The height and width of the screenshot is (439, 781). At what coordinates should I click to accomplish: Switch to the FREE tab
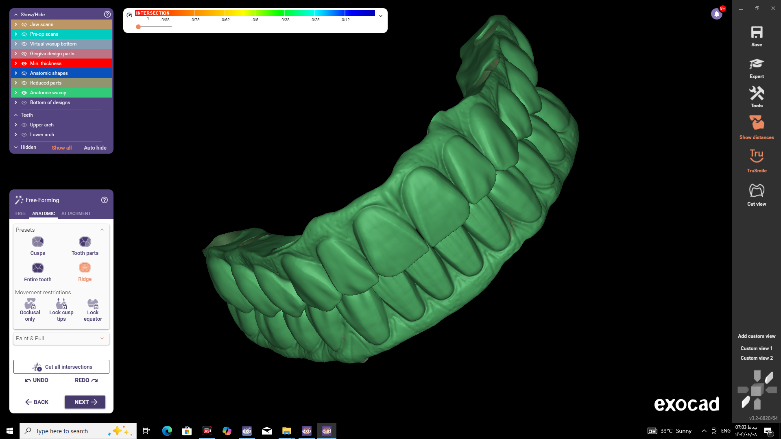pyautogui.click(x=20, y=213)
